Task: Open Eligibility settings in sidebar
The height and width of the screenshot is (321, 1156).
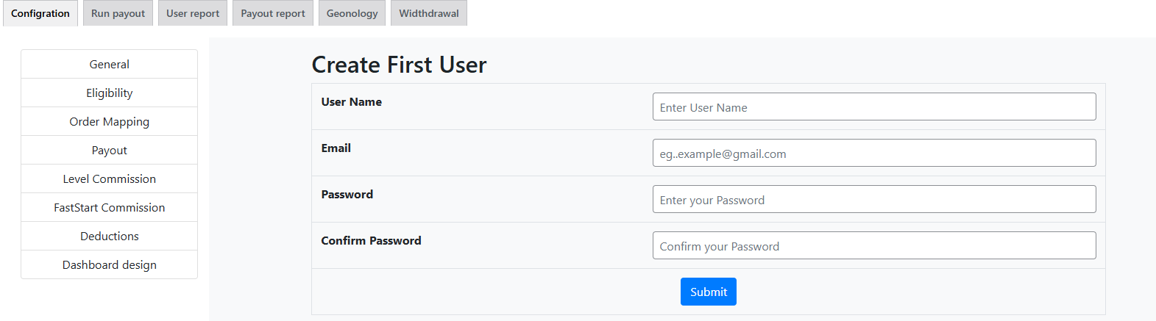Action: [109, 93]
